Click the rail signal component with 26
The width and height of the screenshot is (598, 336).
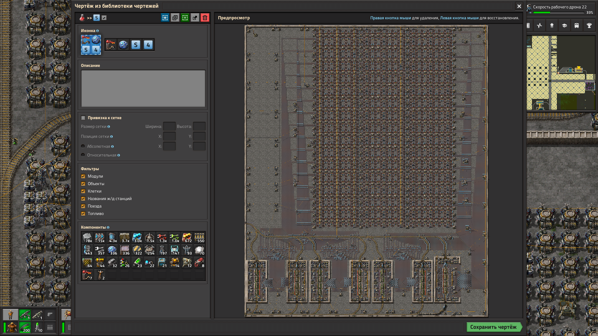[125, 263]
